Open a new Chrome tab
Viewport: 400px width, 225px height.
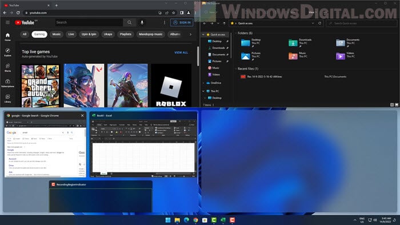point(57,5)
